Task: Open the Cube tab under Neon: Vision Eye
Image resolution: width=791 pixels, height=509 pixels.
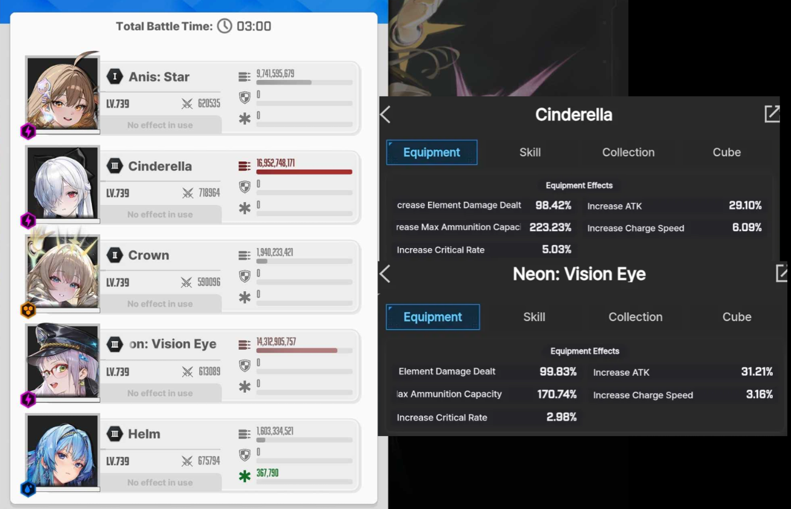Action: click(x=737, y=317)
